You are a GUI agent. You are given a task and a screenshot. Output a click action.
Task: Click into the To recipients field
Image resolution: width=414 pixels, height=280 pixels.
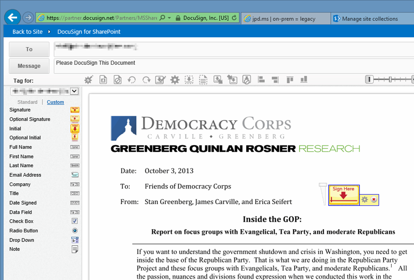click(234, 49)
